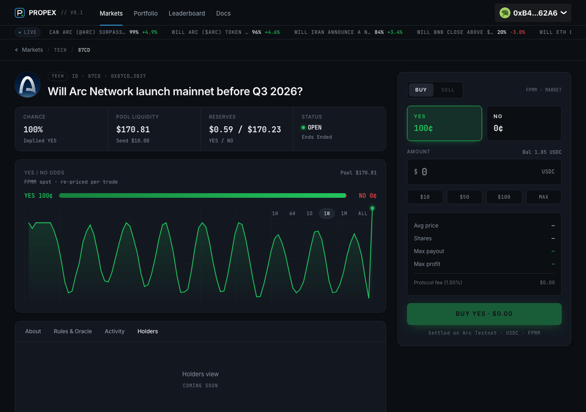Click the 'Pool $170.81' chart label

tap(358, 173)
